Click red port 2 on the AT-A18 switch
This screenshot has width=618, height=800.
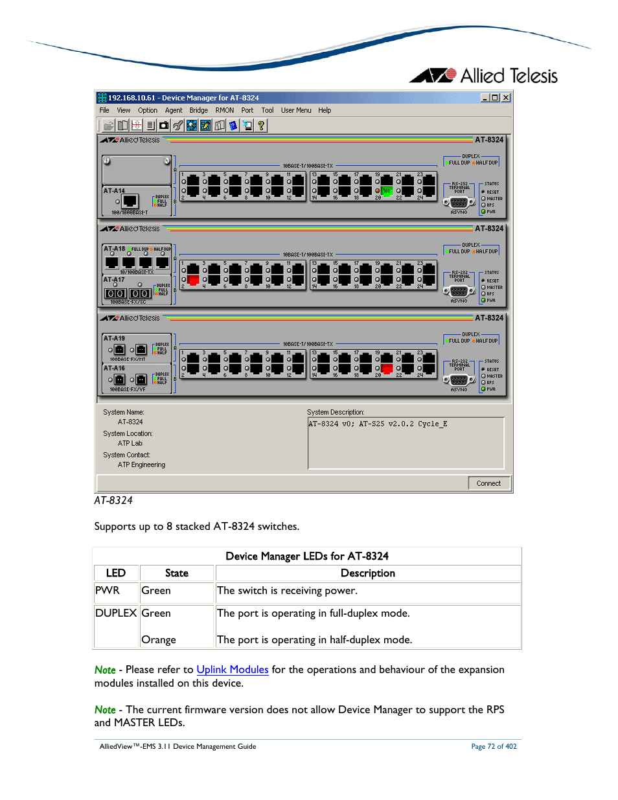(193, 280)
